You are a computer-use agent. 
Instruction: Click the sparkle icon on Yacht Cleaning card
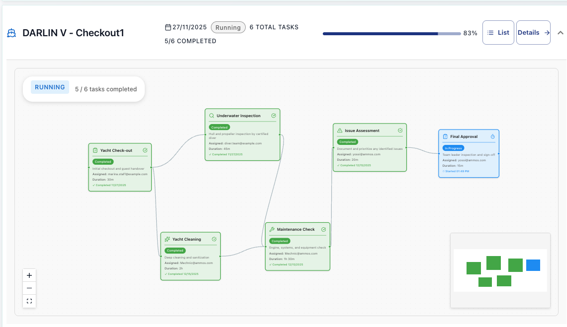[x=167, y=239]
